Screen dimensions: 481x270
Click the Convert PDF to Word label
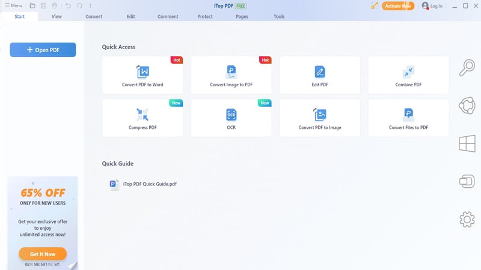click(x=142, y=85)
